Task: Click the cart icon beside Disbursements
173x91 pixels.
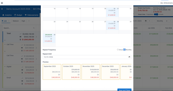Action: pyautogui.click(x=26, y=15)
